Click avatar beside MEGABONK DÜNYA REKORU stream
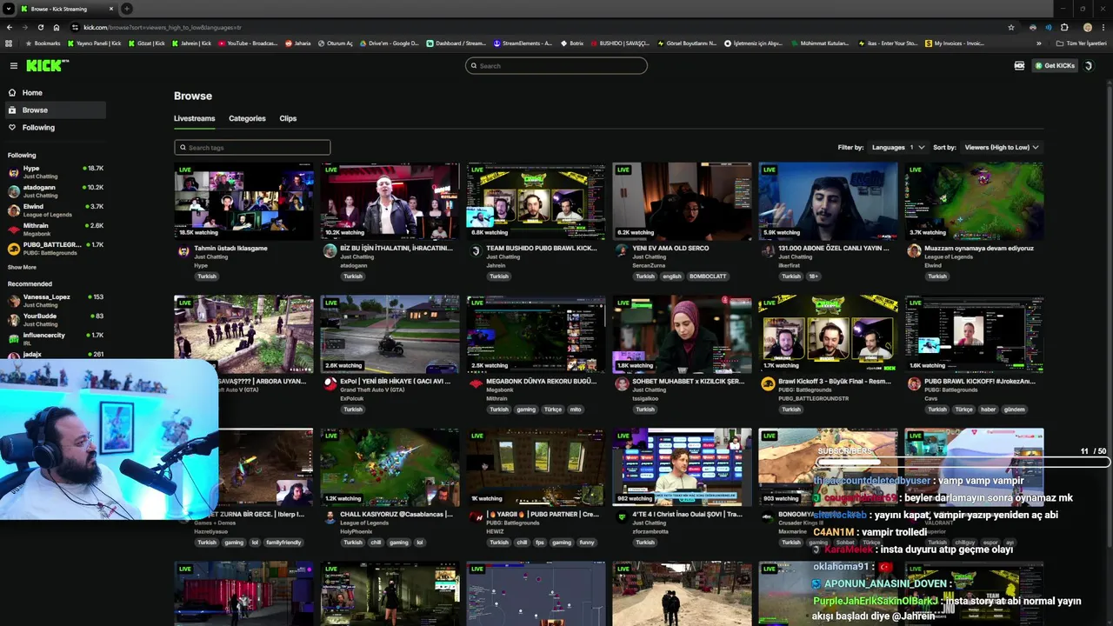The width and height of the screenshot is (1113, 626). [476, 384]
